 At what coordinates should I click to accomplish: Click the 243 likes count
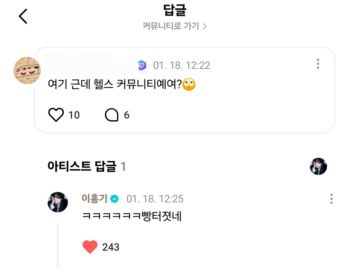click(x=111, y=247)
